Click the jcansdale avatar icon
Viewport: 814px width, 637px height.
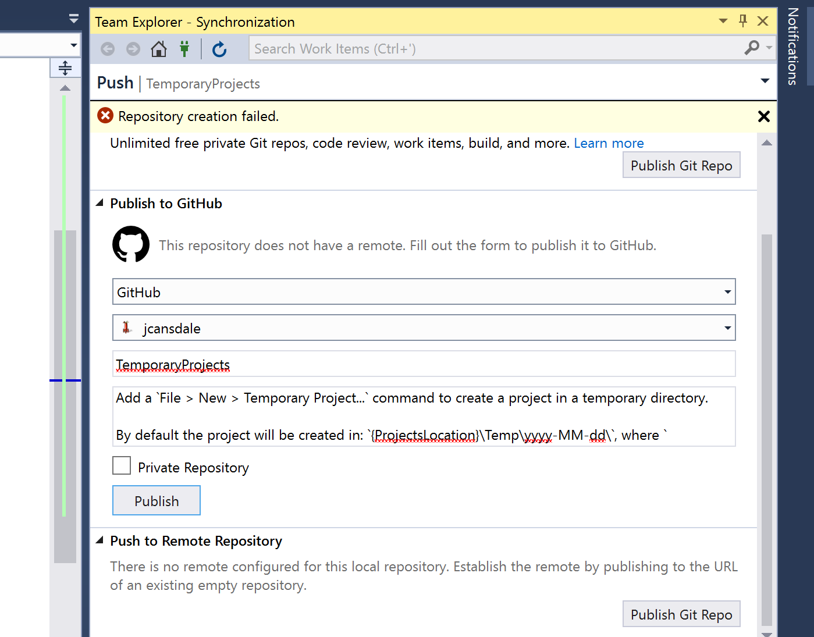tap(126, 328)
